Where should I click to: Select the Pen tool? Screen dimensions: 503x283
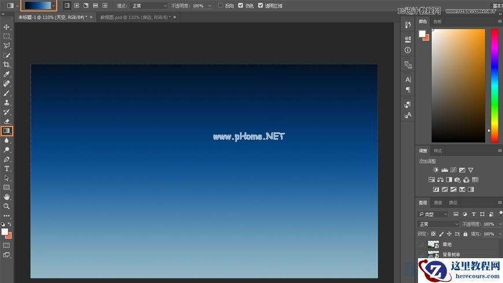click(x=6, y=159)
